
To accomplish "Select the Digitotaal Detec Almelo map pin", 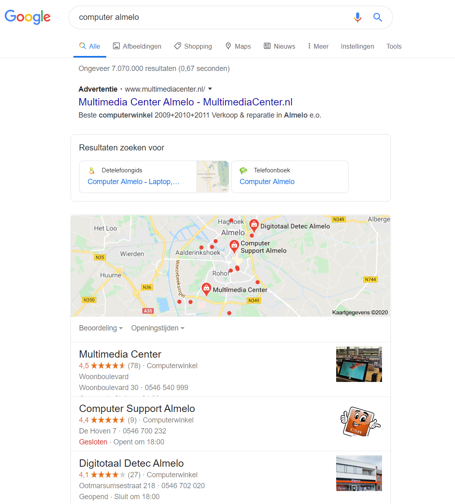I will pyautogui.click(x=254, y=225).
